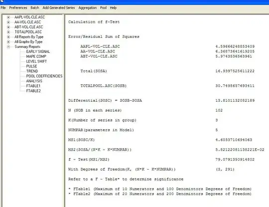The width and height of the screenshot is (269, 207).
Task: Click the value 16.9397525611222
Action: 235,71
